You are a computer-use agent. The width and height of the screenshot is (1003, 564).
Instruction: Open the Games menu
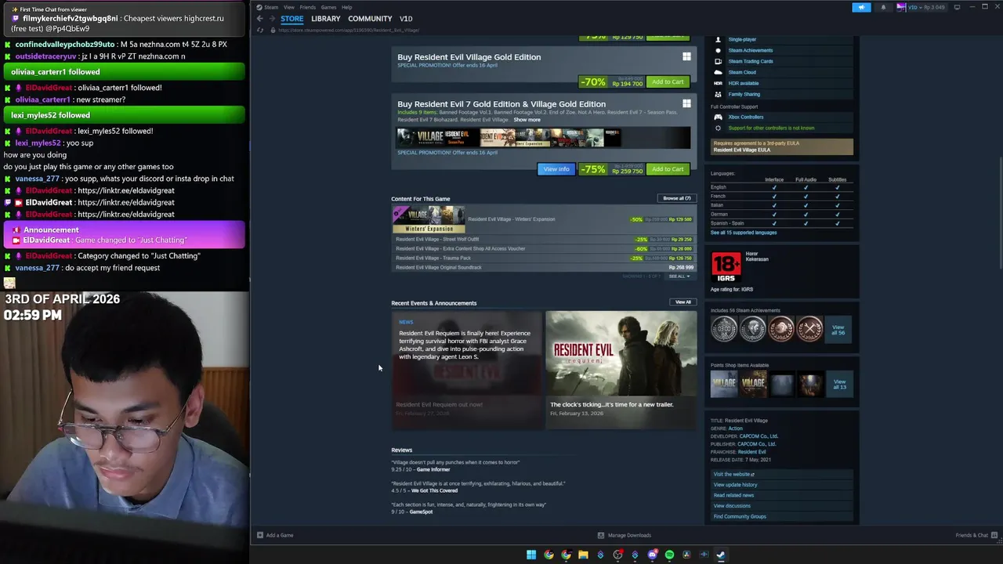point(328,7)
